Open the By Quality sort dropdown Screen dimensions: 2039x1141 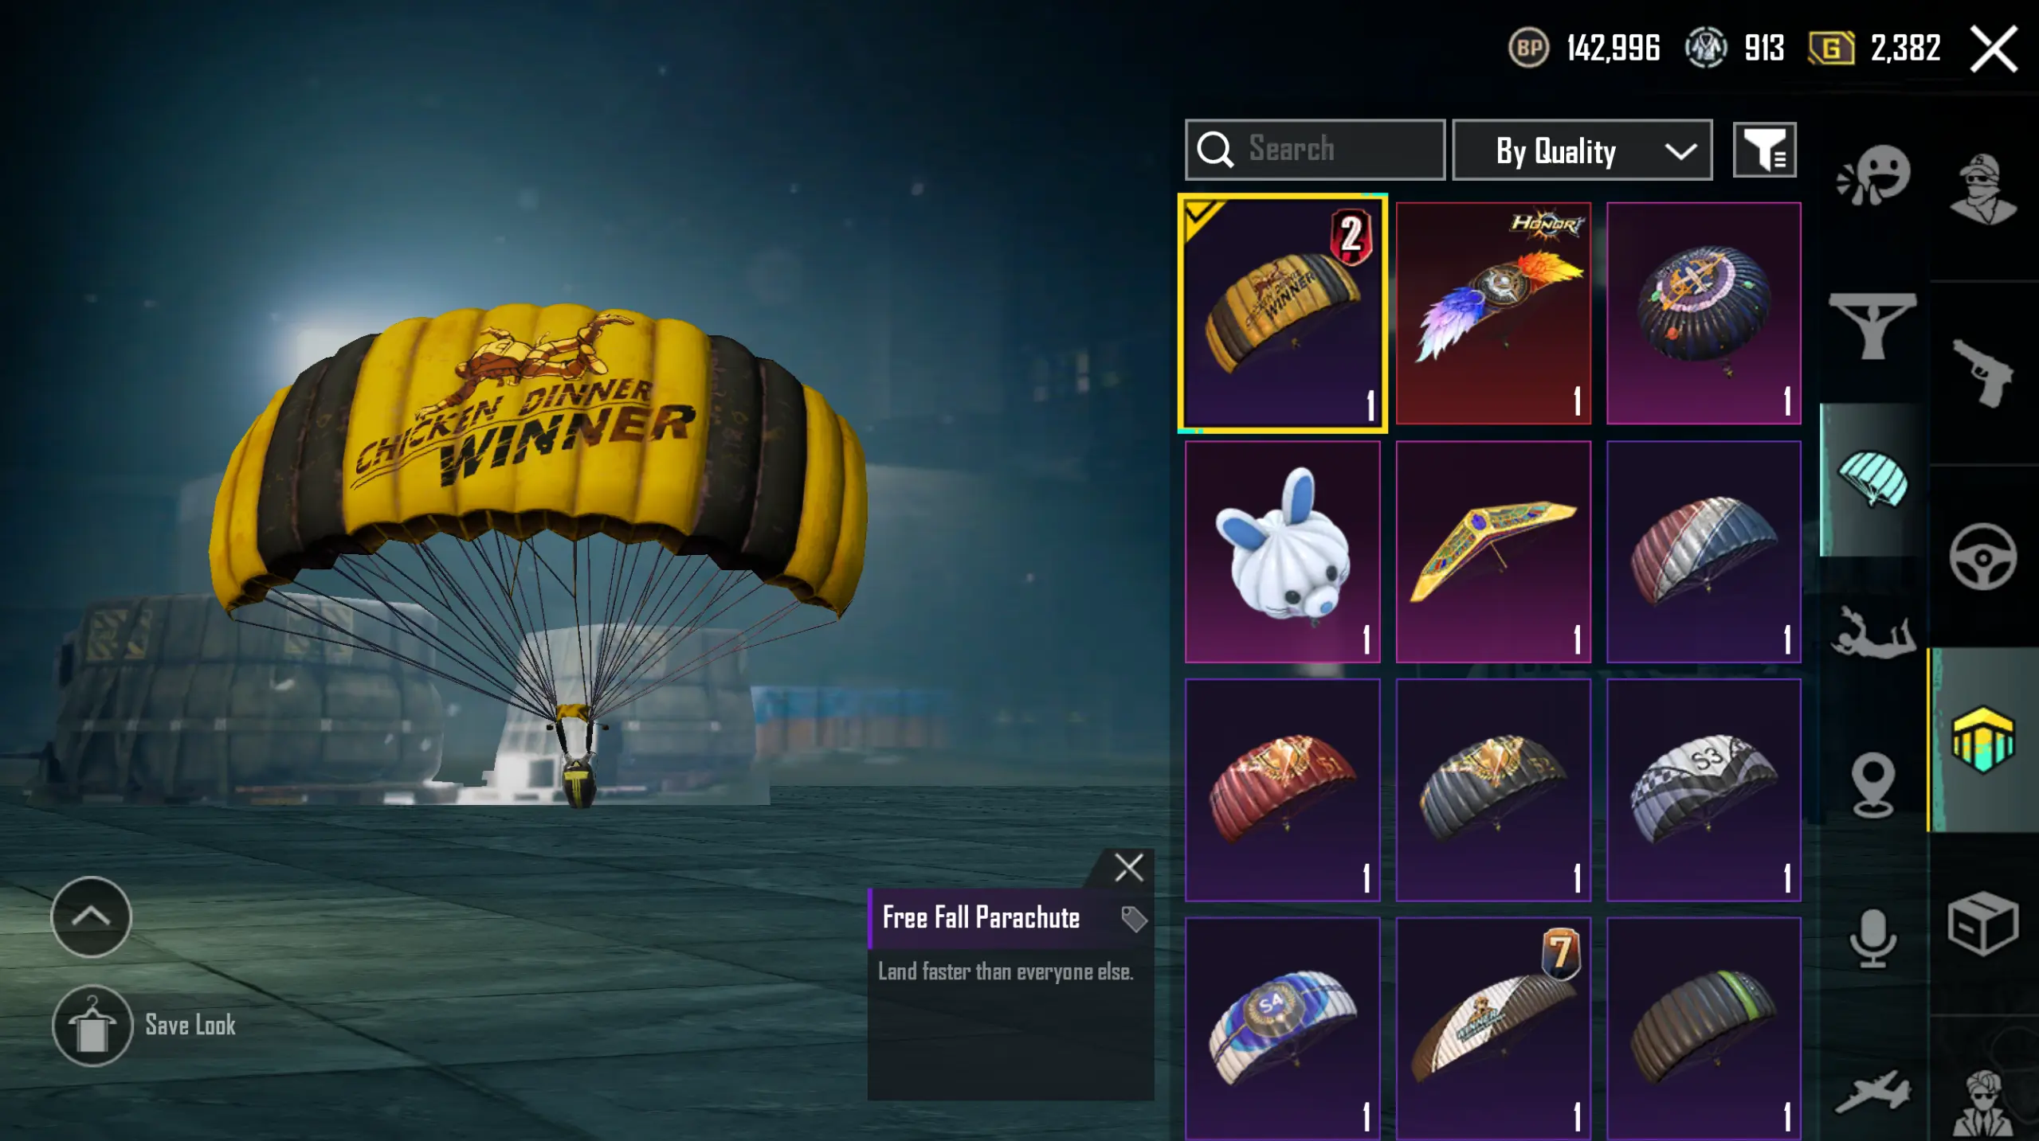point(1582,150)
